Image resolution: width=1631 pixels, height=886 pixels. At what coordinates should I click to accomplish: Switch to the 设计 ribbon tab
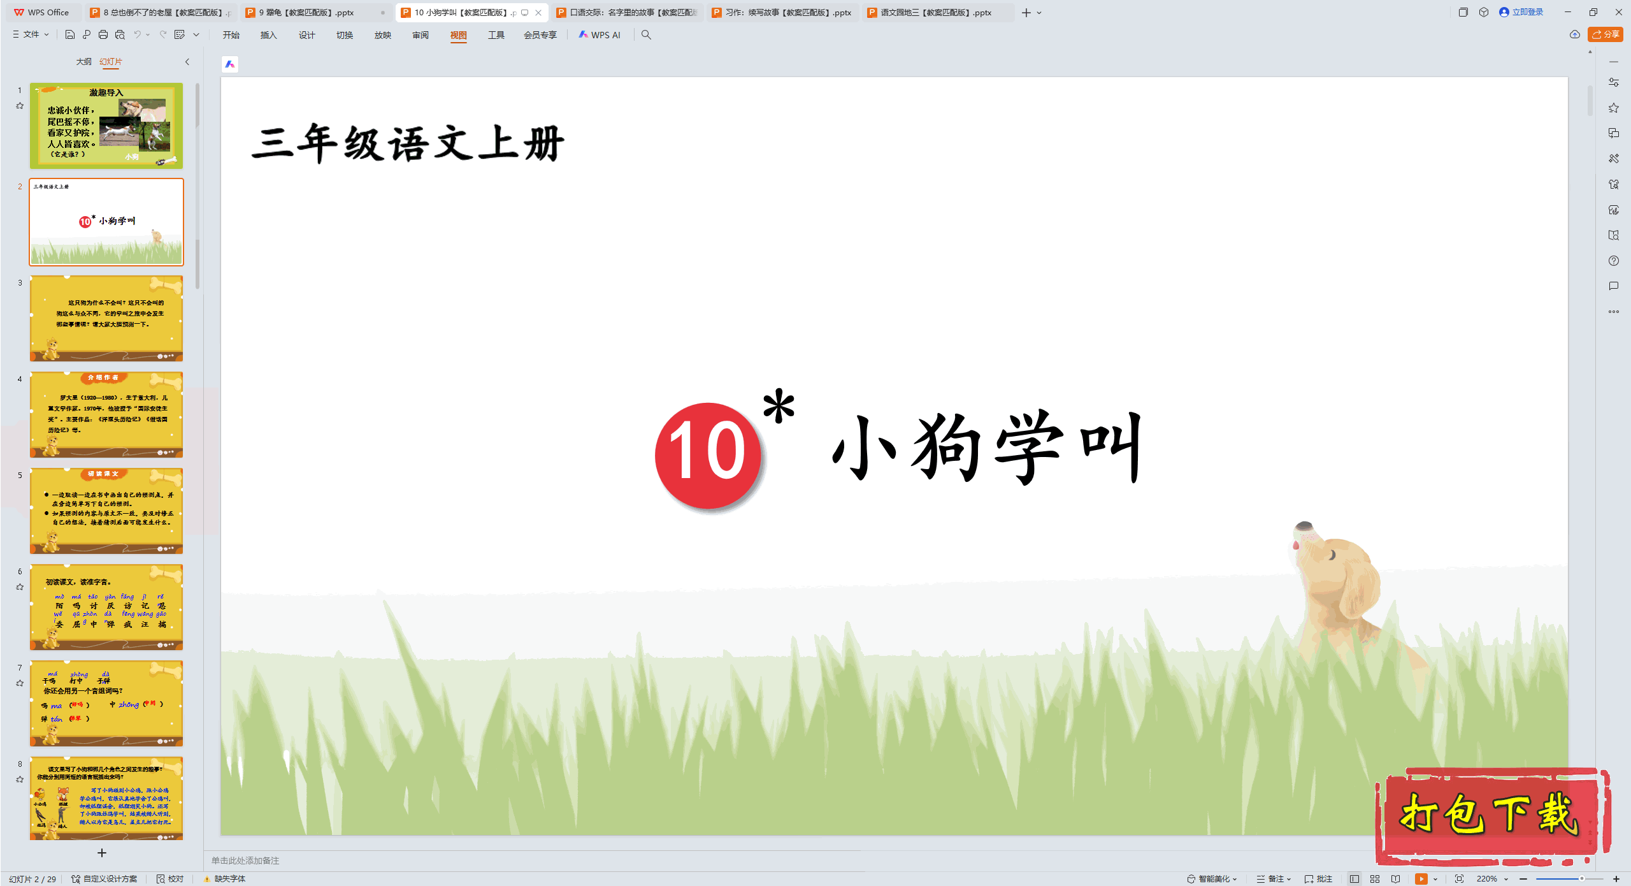tap(306, 35)
